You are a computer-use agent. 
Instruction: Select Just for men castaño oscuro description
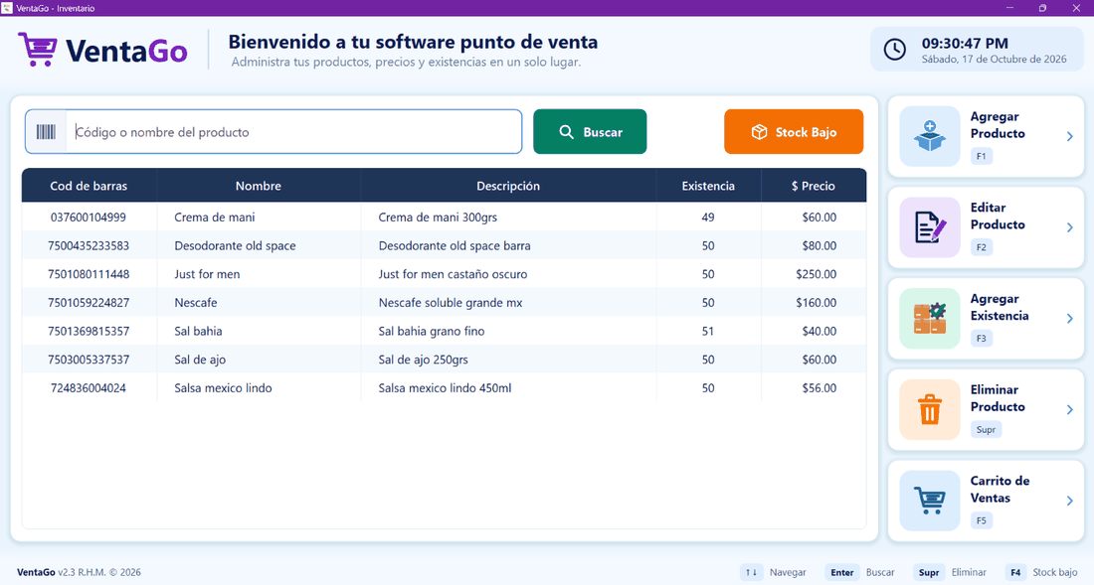[x=508, y=274]
